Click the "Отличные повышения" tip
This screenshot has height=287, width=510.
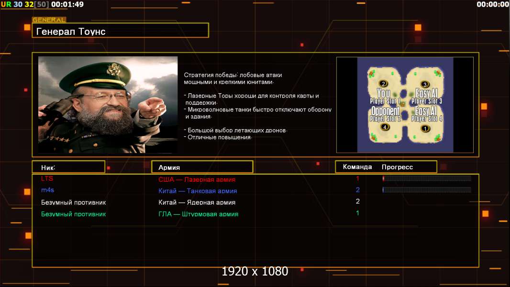pos(218,137)
